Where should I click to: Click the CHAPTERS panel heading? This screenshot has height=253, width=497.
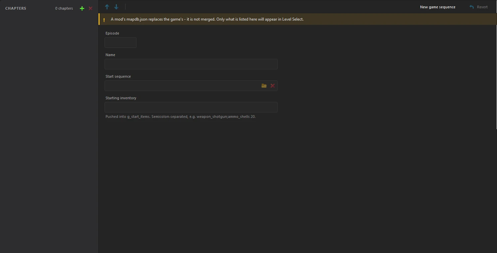pyautogui.click(x=16, y=8)
